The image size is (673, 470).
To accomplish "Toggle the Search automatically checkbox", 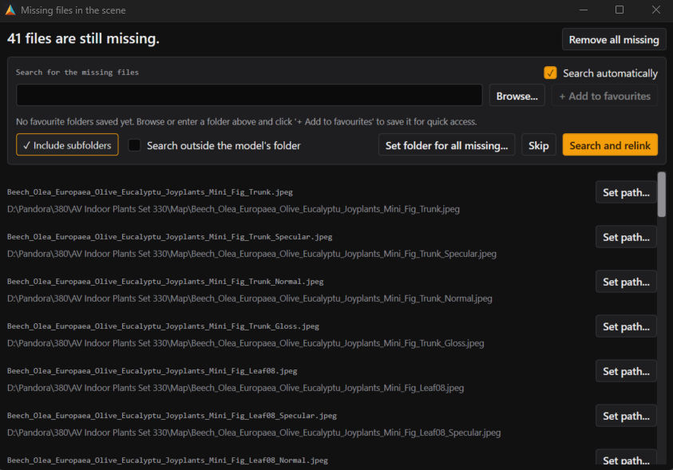I will 550,73.
